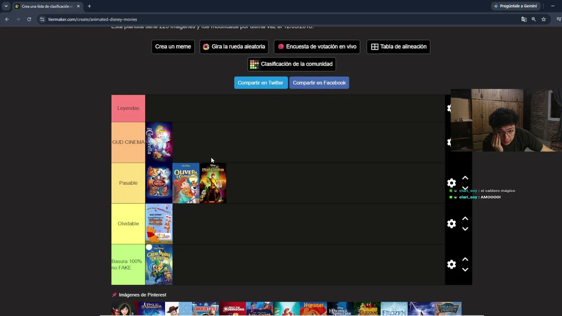Click the Olvidable tier label

pyautogui.click(x=128, y=224)
